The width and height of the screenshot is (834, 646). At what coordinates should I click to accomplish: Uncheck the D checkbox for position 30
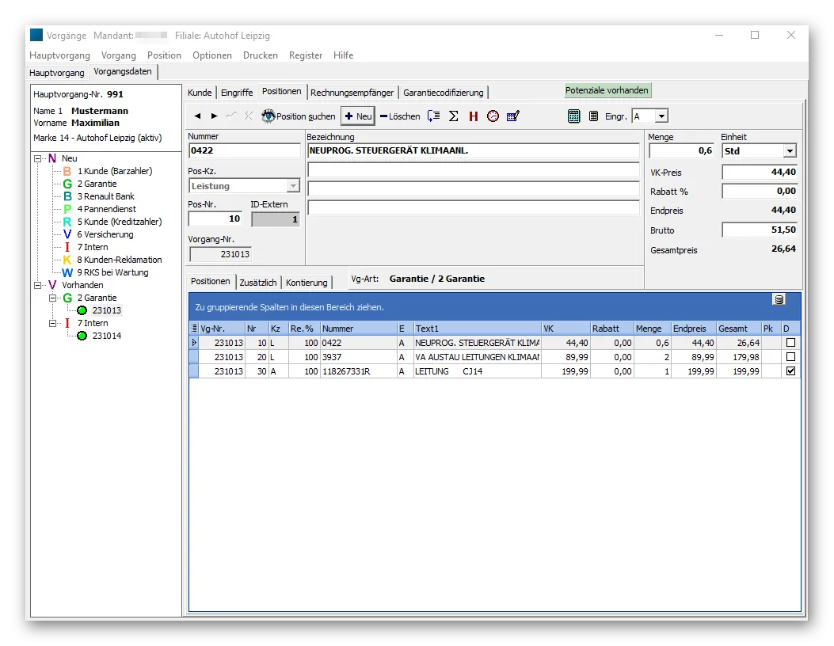pos(790,370)
